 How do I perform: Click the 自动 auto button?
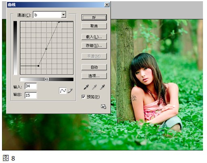pyautogui.click(x=94, y=67)
